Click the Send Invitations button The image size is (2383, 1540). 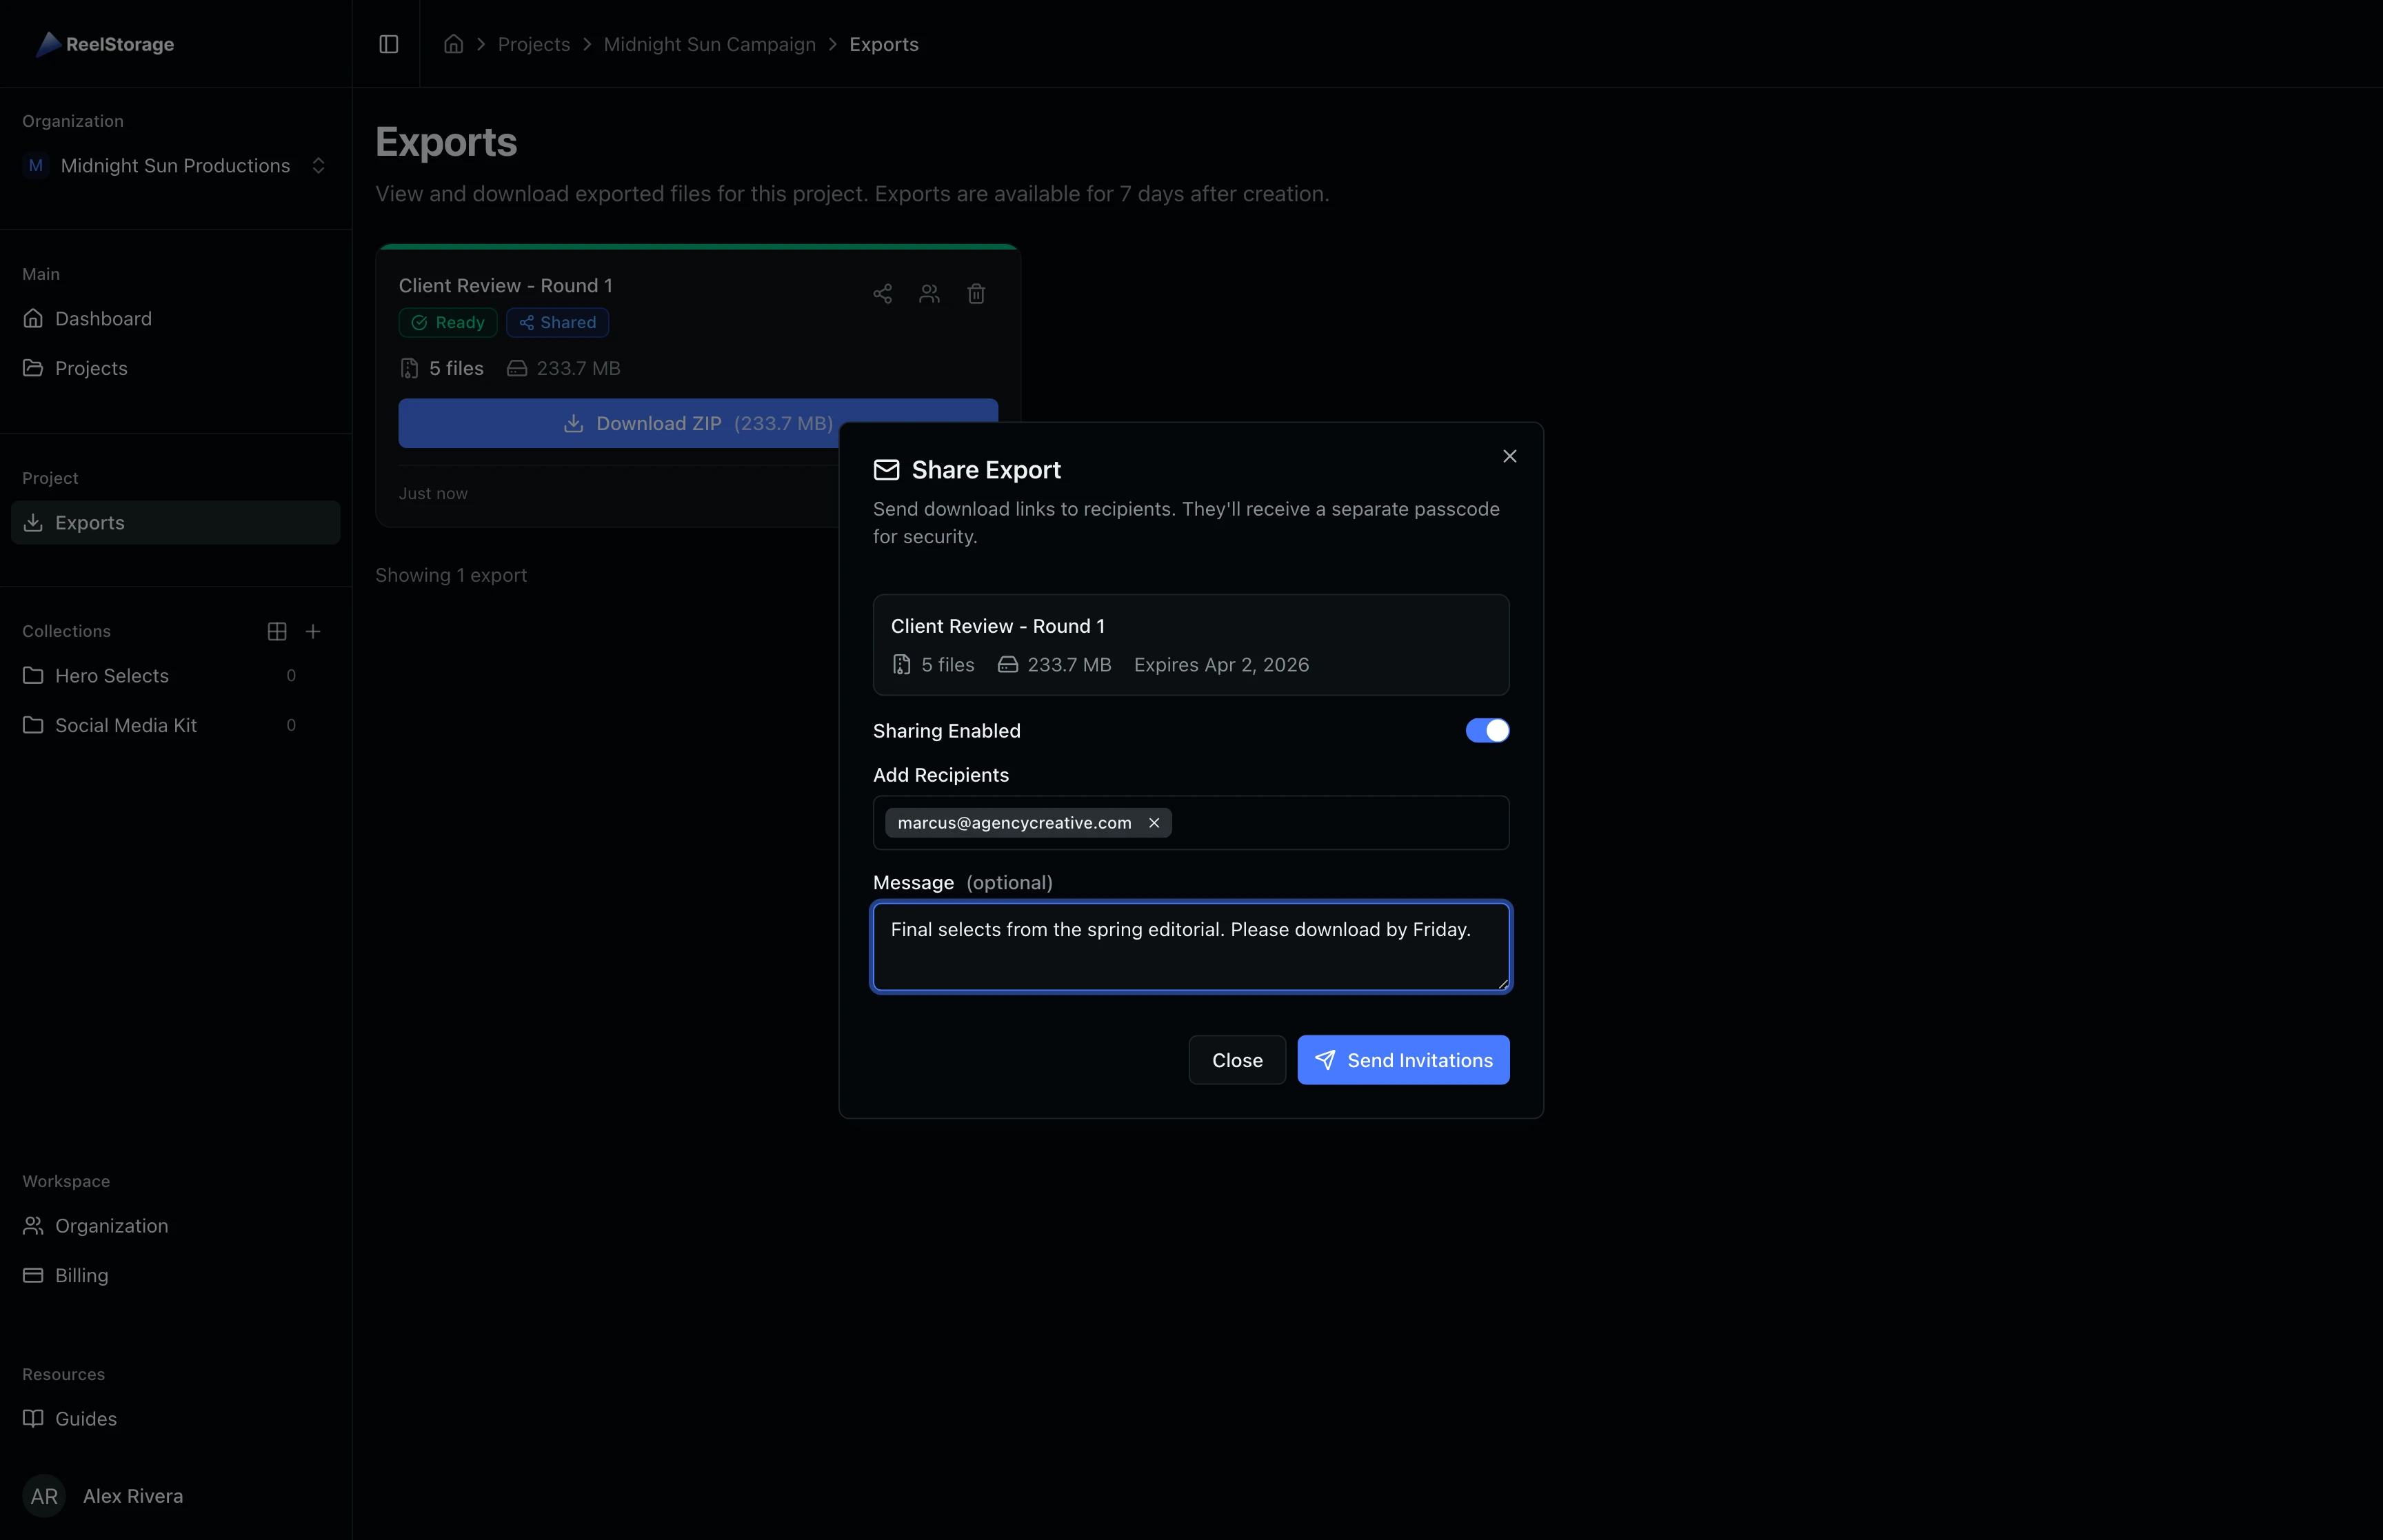click(1403, 1059)
